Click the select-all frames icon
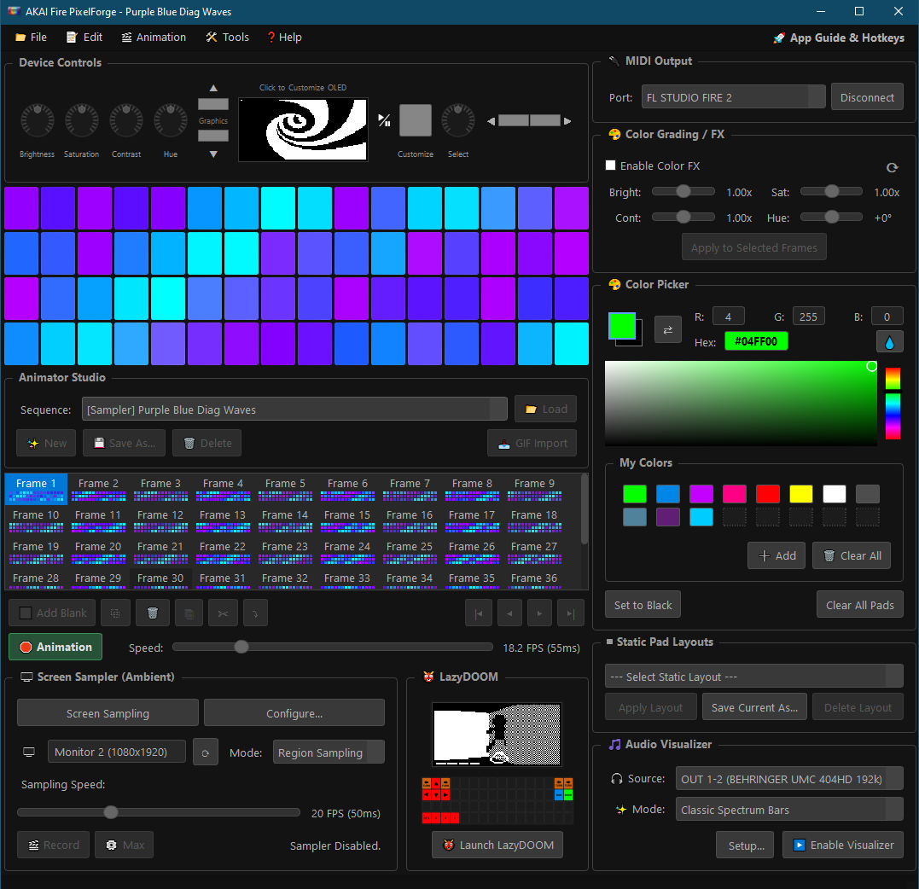 (x=115, y=613)
